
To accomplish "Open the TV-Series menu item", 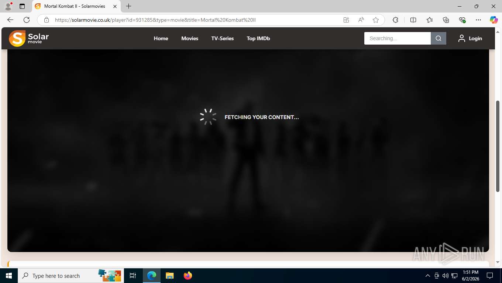I will tap(223, 38).
